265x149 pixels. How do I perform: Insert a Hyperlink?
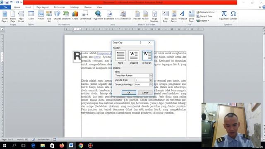click(98, 15)
